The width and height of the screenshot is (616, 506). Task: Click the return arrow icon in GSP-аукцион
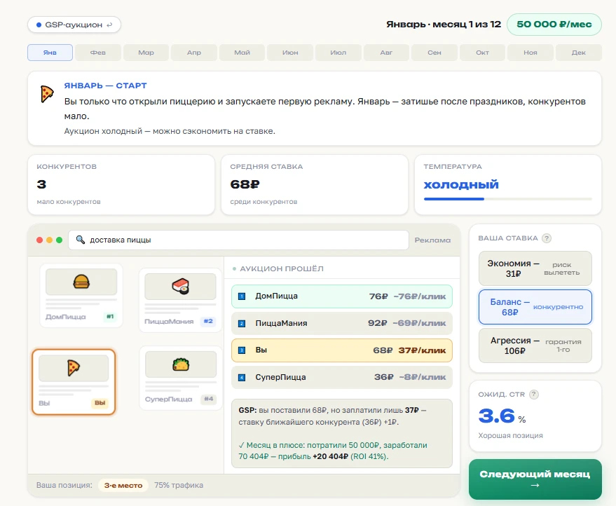point(109,25)
